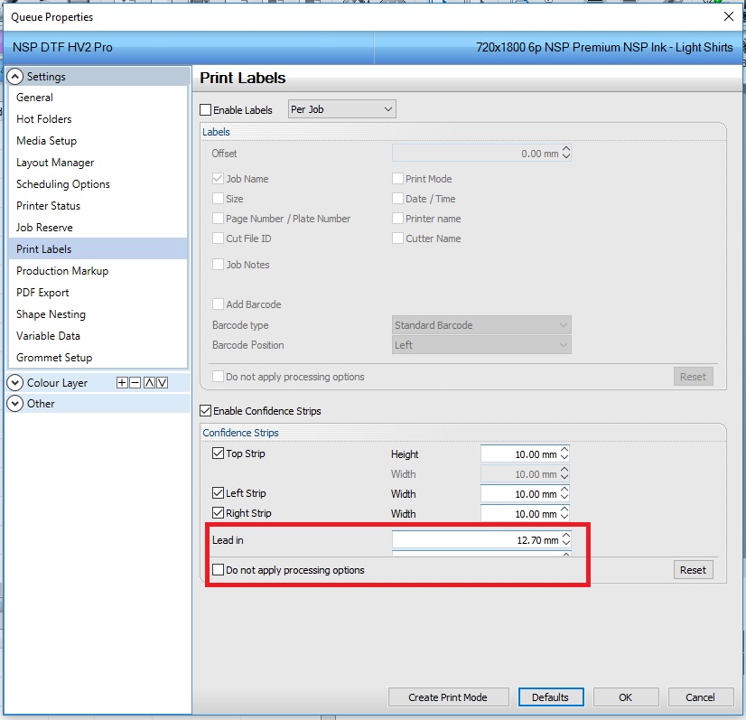The width and height of the screenshot is (746, 720).
Task: Toggle the Add Barcode checkbox
Action: pyautogui.click(x=218, y=304)
